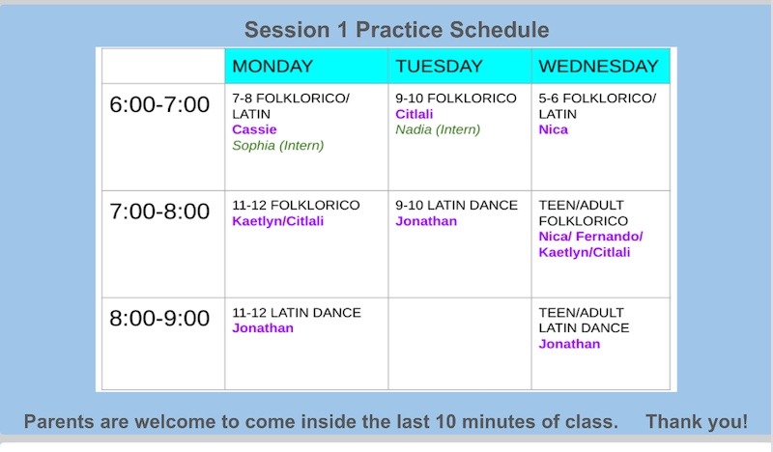Click the Session 1 Practice Schedule title
The height and width of the screenshot is (452, 773).
click(396, 30)
